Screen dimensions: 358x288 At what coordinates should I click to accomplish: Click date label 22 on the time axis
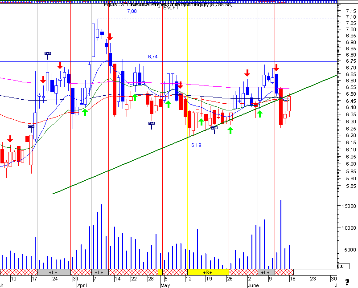[134, 279]
